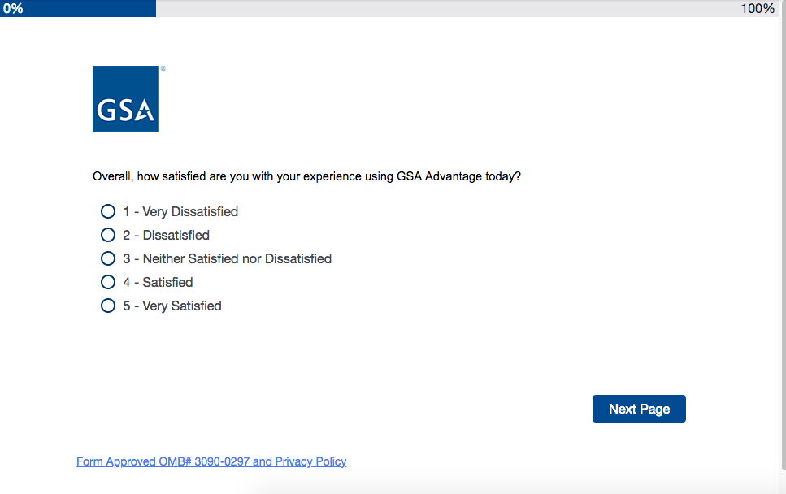The width and height of the screenshot is (786, 494).
Task: Select the radio circle for Very Dissatisfied
Action: [108, 211]
